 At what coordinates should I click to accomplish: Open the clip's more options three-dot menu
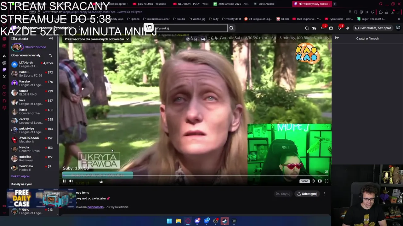point(324,194)
